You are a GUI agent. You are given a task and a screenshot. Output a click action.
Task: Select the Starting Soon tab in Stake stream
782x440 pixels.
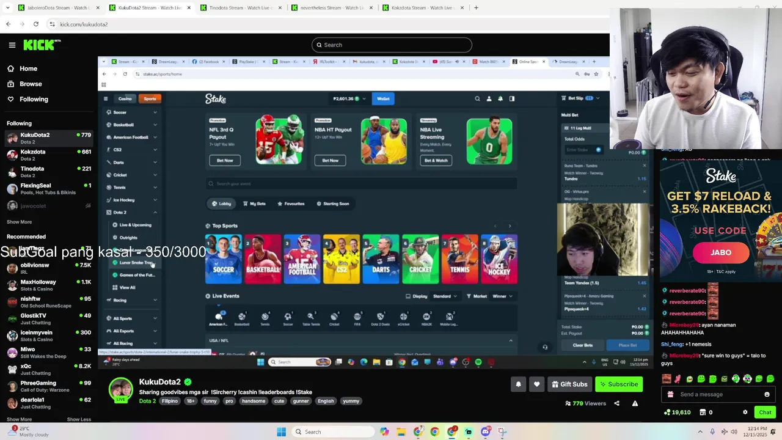click(333, 204)
